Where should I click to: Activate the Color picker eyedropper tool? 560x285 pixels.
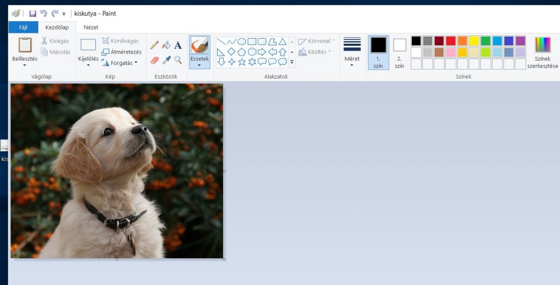click(x=166, y=60)
